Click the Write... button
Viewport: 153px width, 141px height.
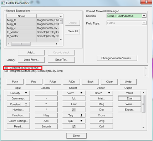[x=129, y=104]
